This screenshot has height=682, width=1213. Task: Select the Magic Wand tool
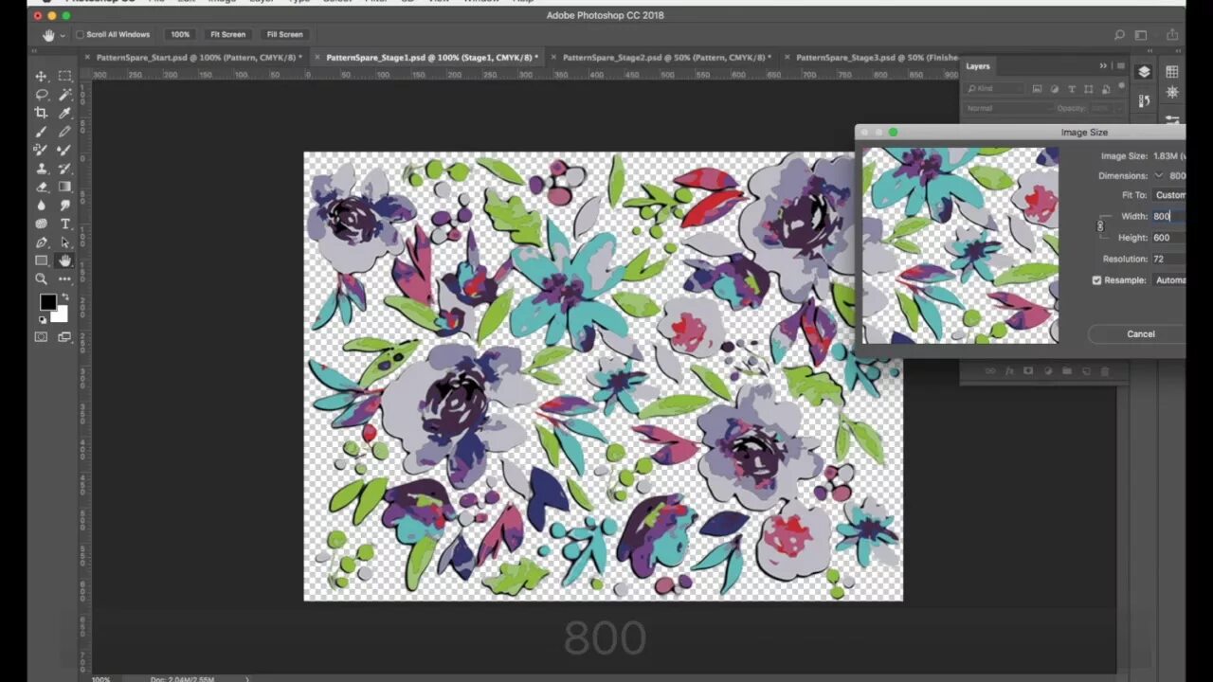64,95
